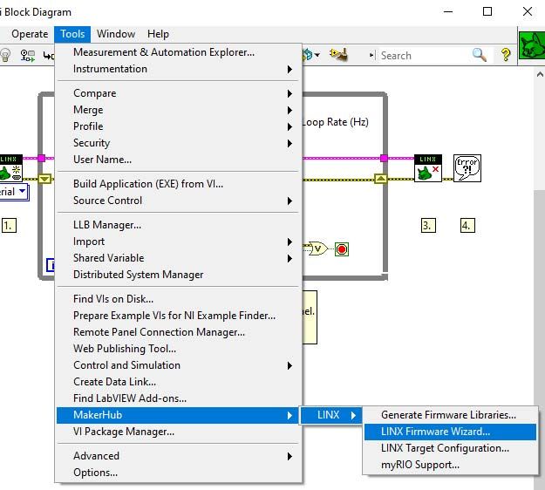Viewport: 545px width, 490px height.
Task: Choose Build Application (EXE) from VI
Action: [x=178, y=184]
